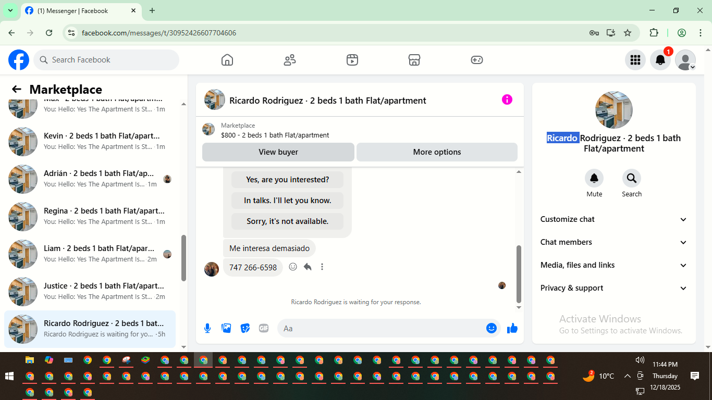Click the facebook.com address bar URL
This screenshot has height=400, width=712.
click(x=159, y=33)
